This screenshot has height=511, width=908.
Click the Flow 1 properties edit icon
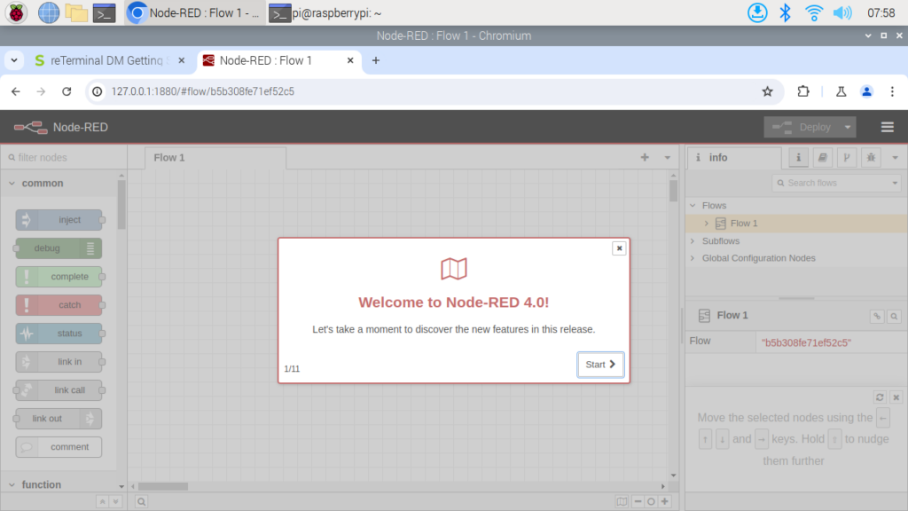coord(877,317)
